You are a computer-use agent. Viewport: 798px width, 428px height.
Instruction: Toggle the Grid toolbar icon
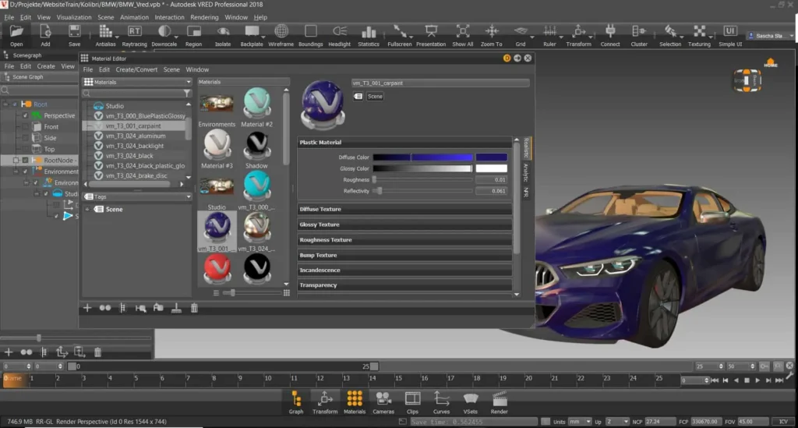coord(520,31)
